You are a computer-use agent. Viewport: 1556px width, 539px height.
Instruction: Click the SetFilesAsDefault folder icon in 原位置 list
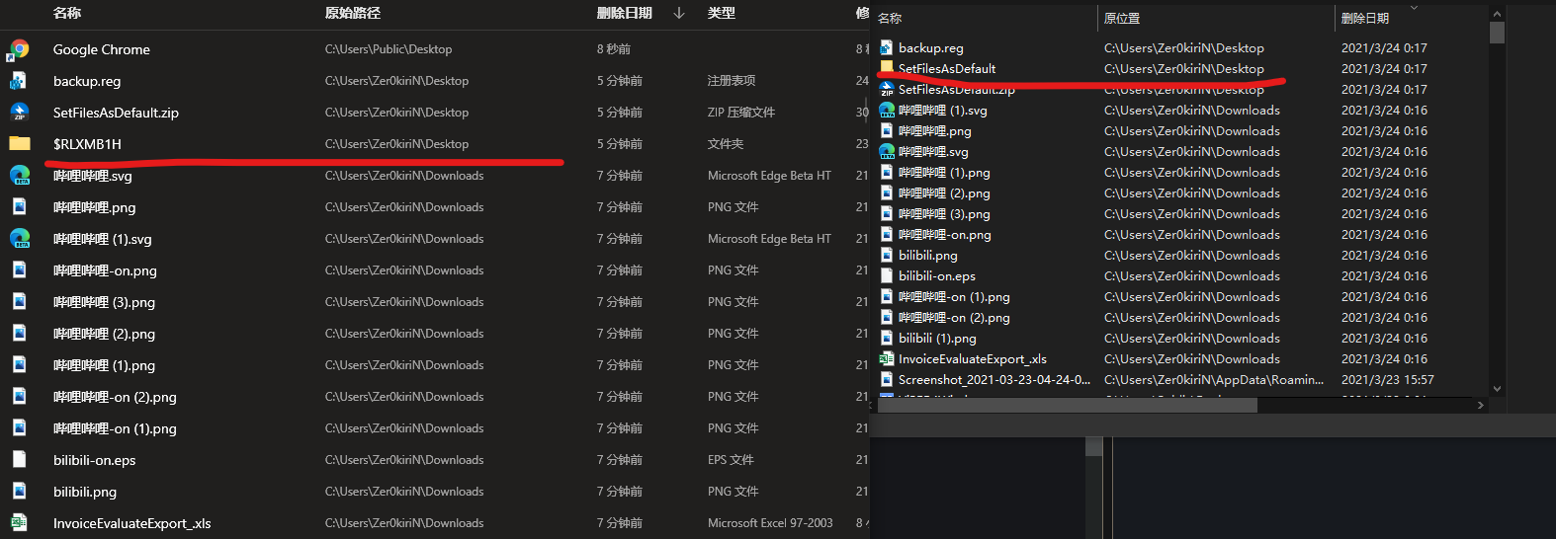(887, 67)
